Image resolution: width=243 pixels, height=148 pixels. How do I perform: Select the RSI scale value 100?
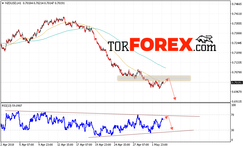point(233,105)
